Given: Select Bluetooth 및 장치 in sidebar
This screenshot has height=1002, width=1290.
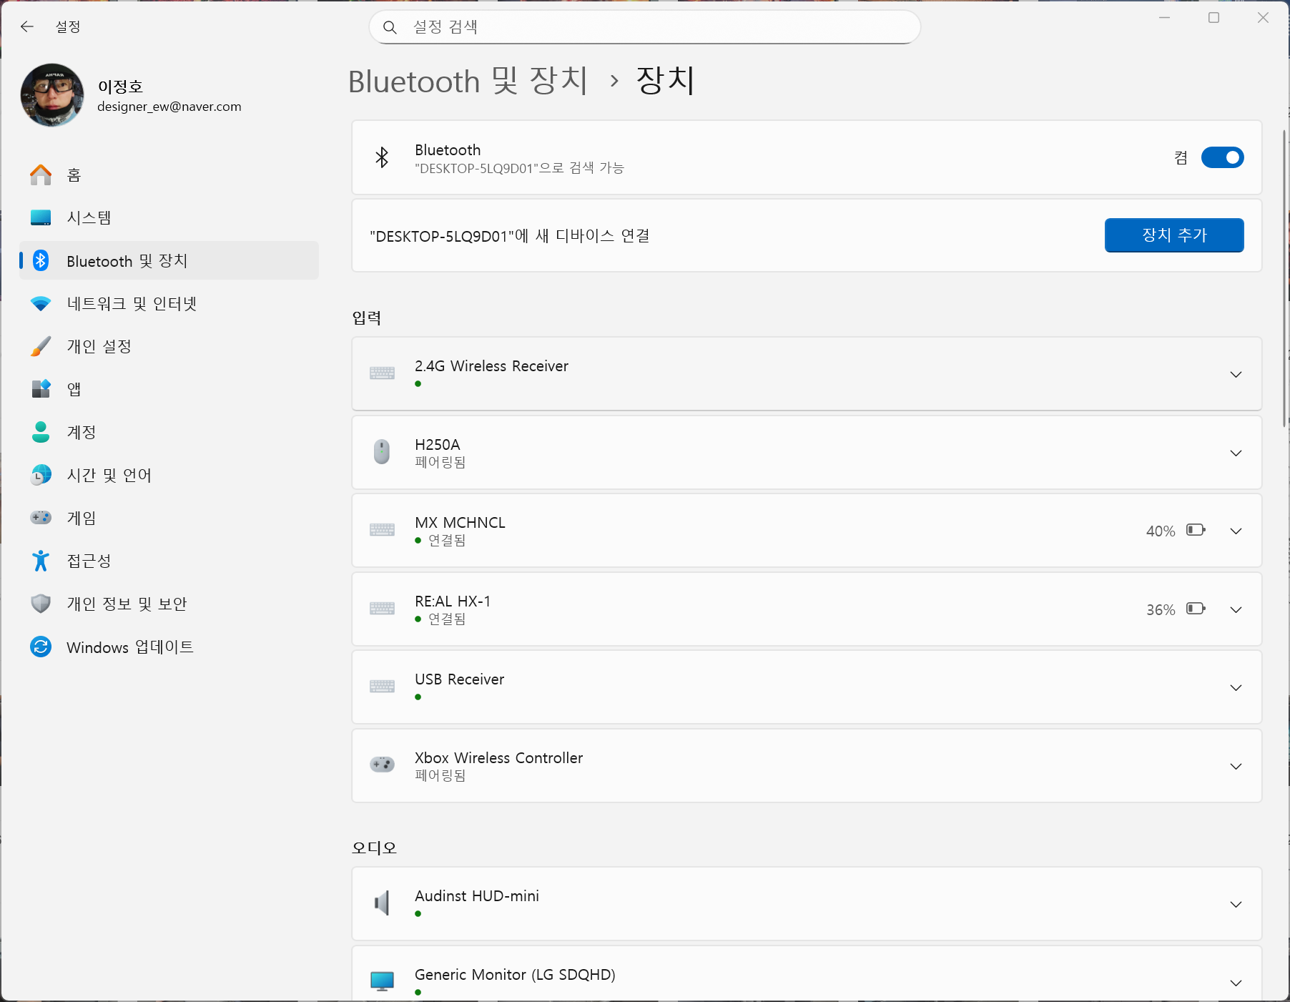Looking at the screenshot, I should pos(169,260).
